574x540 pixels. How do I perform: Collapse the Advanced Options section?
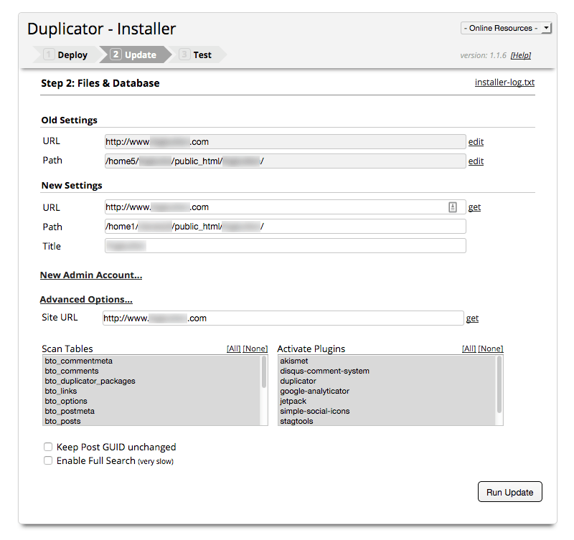(86, 299)
